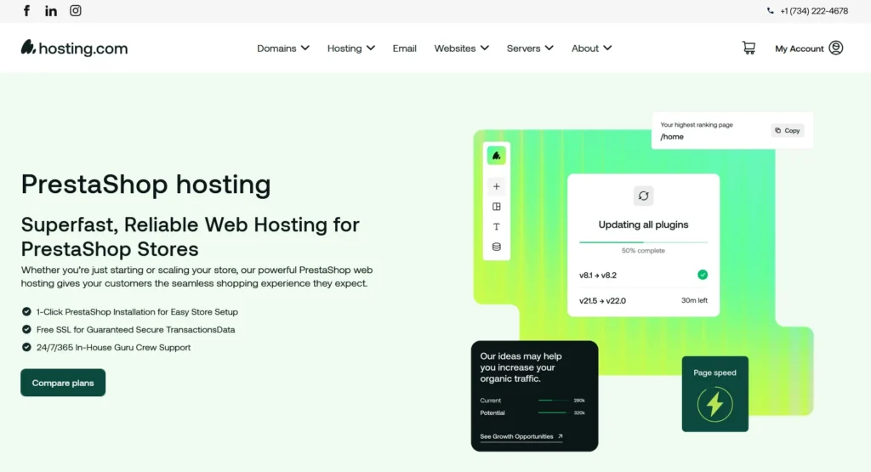Image resolution: width=871 pixels, height=472 pixels.
Task: Click the 1-Click PrestaShop Installation for Easy Store Setup text
Action: tap(137, 312)
